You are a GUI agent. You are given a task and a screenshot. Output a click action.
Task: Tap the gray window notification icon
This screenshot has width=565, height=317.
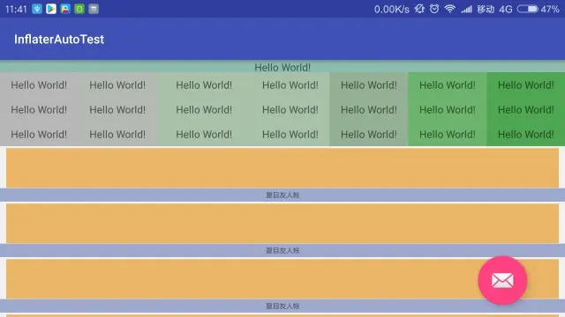(94, 9)
